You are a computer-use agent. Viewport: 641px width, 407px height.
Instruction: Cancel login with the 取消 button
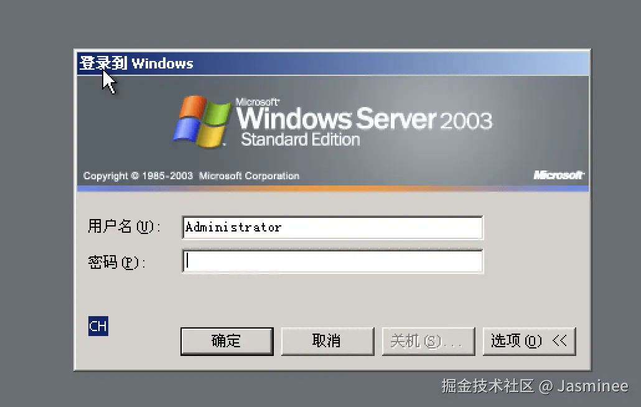tap(327, 341)
